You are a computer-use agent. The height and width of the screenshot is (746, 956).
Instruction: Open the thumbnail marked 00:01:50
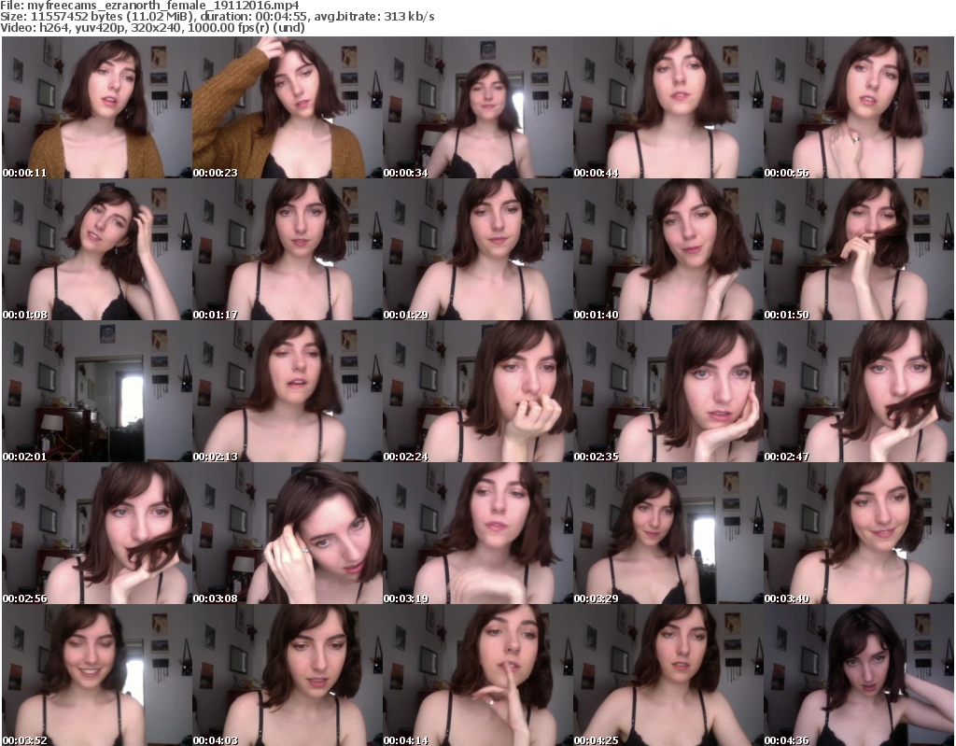[858, 250]
